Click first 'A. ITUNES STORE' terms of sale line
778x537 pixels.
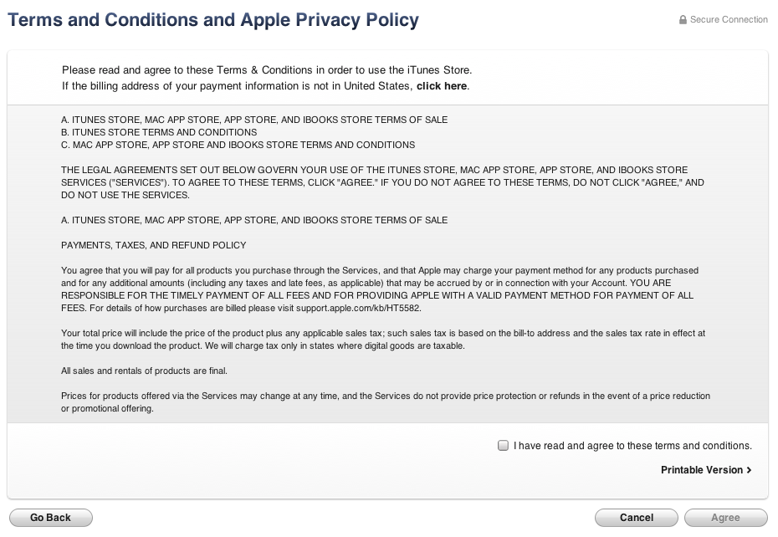point(254,120)
